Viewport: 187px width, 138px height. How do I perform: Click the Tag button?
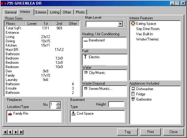point(127,132)
